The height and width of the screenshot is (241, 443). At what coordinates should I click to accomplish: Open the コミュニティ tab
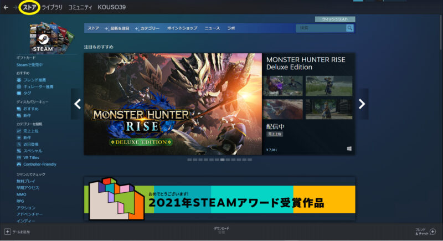(x=80, y=7)
